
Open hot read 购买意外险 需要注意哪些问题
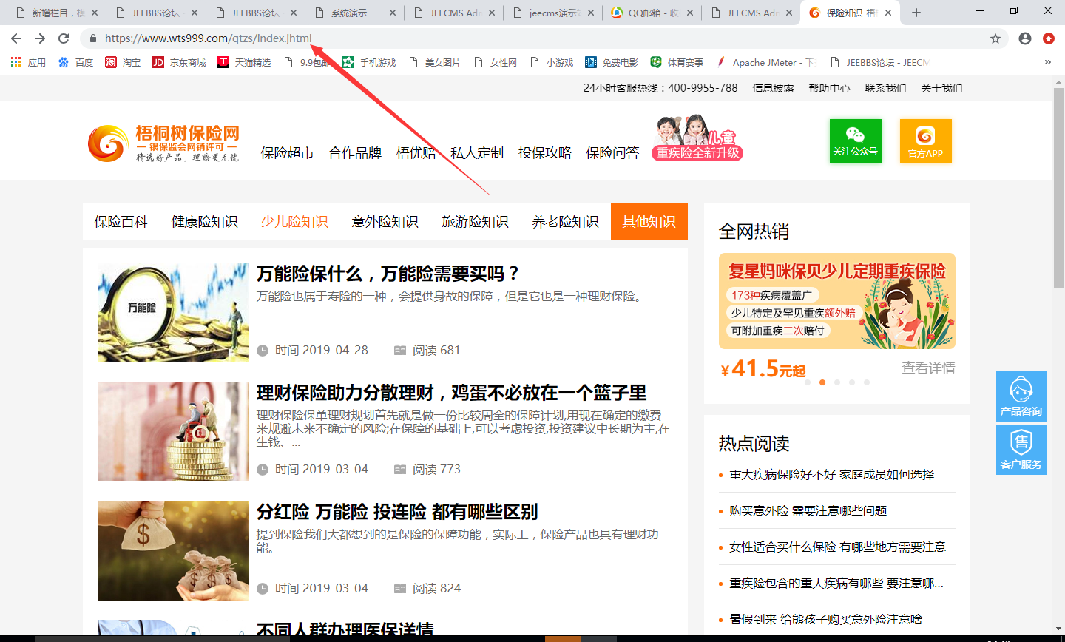point(808,511)
